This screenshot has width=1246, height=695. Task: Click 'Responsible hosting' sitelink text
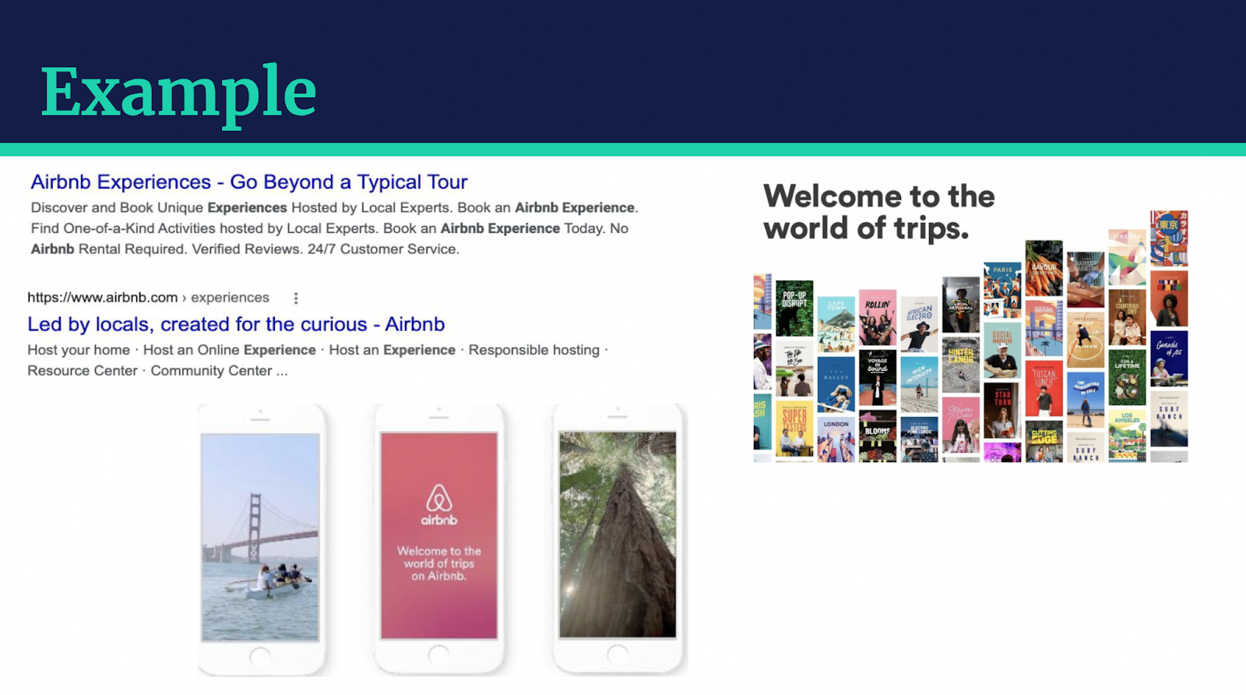534,350
